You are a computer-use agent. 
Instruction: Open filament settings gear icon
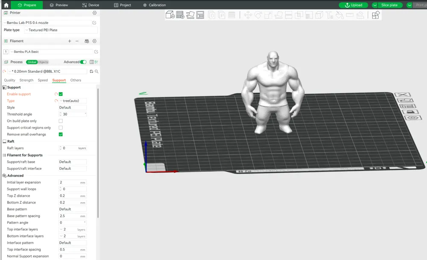(x=94, y=41)
